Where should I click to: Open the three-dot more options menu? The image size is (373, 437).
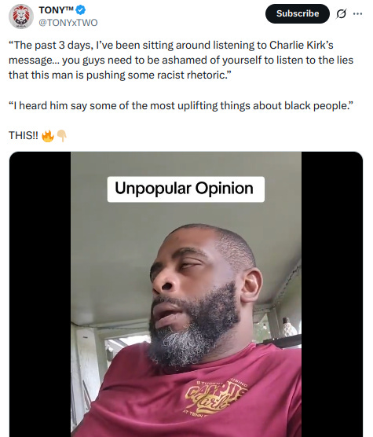tap(358, 13)
